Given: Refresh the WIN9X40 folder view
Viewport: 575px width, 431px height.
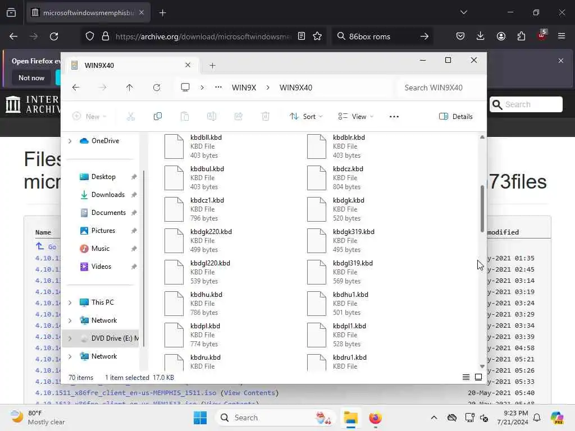Looking at the screenshot, I should tap(157, 88).
